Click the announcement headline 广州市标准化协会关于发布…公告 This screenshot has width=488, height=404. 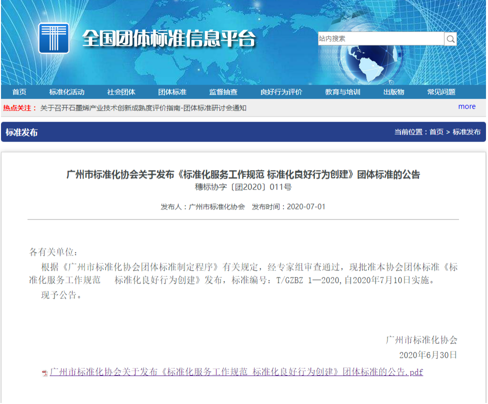coord(243,174)
